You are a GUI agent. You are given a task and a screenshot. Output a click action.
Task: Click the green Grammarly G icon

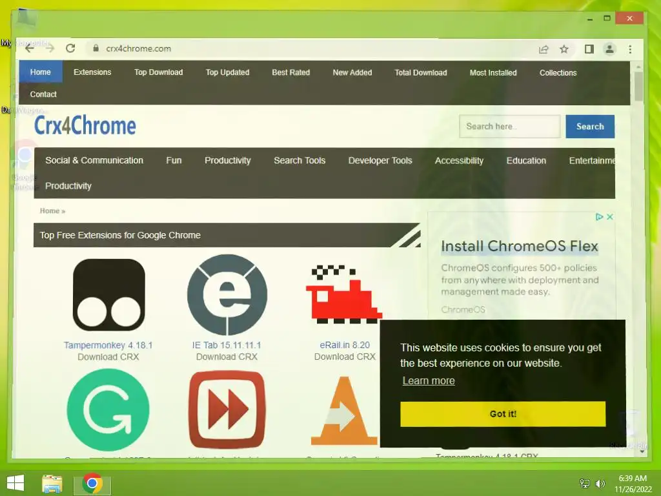(108, 409)
